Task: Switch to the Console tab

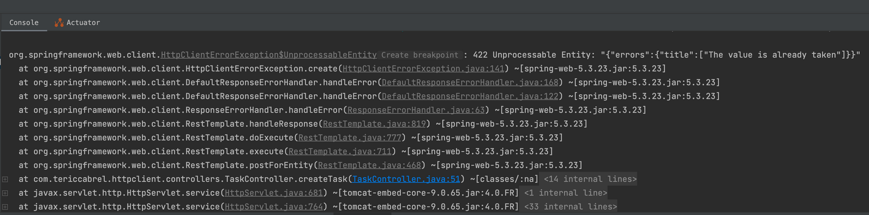Action: click(x=24, y=23)
